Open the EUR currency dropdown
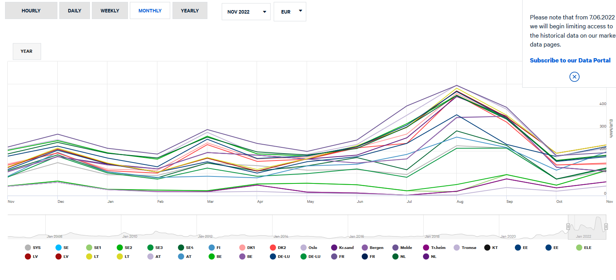Image resolution: width=616 pixels, height=280 pixels. [x=290, y=12]
